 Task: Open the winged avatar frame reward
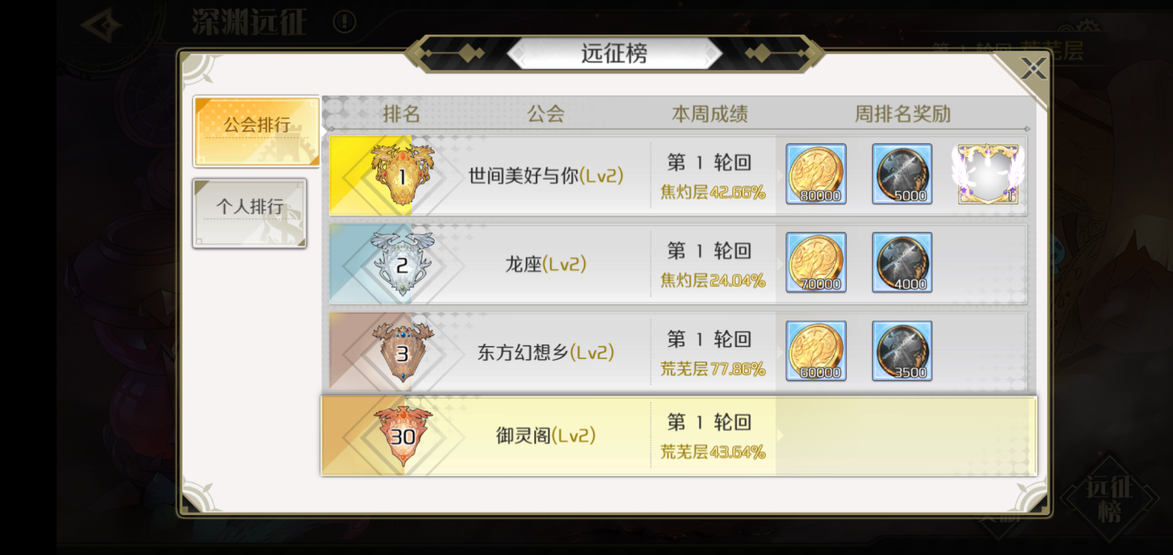(988, 174)
